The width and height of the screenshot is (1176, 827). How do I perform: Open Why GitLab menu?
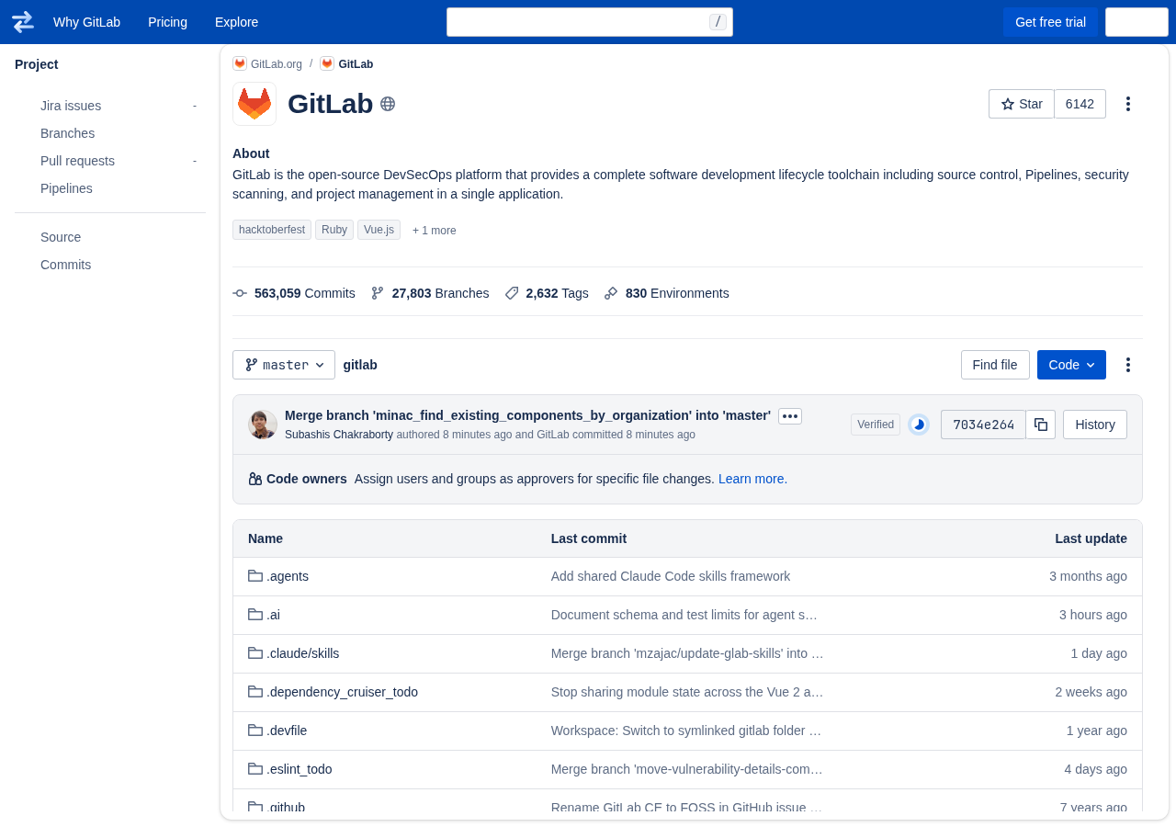86,22
